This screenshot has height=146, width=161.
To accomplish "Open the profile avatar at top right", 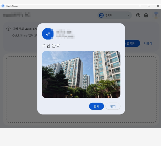I will (x=156, y=15).
